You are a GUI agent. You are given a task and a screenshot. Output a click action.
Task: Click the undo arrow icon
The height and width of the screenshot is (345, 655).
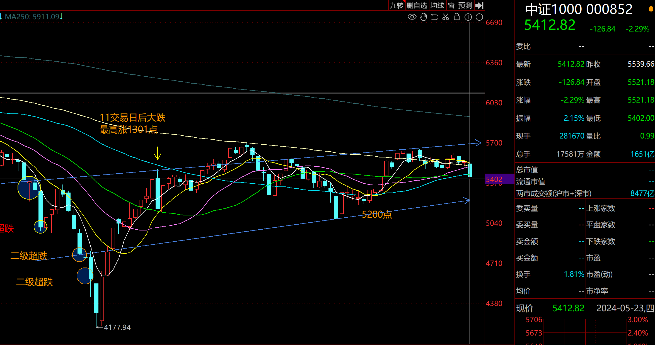click(x=434, y=17)
